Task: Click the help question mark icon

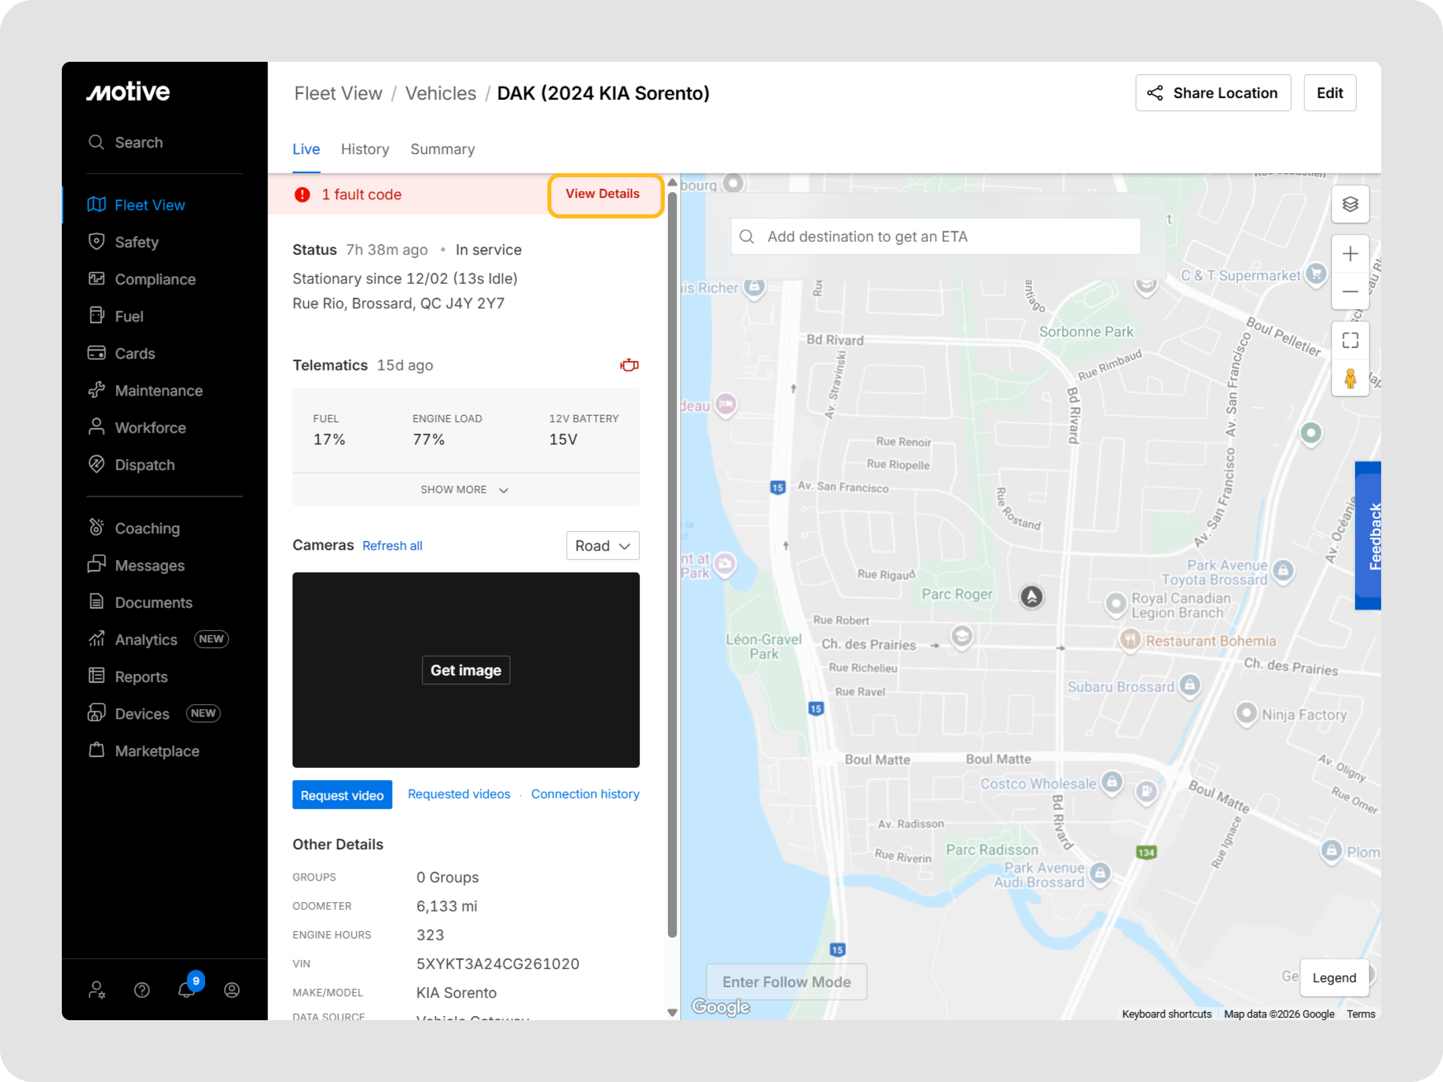Action: (x=142, y=990)
